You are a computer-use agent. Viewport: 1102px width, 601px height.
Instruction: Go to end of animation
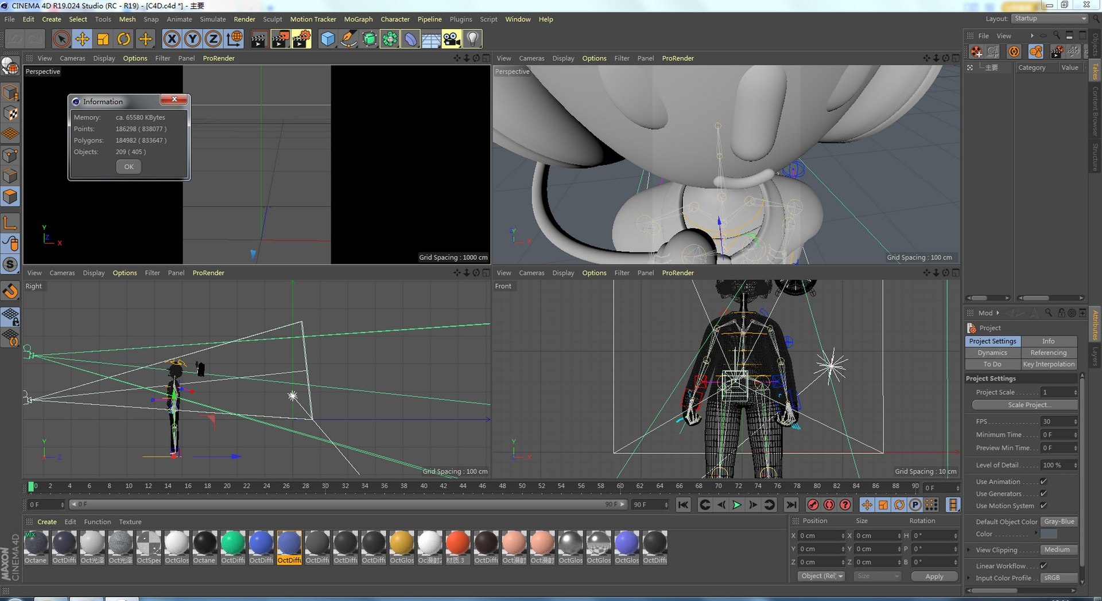tap(791, 505)
